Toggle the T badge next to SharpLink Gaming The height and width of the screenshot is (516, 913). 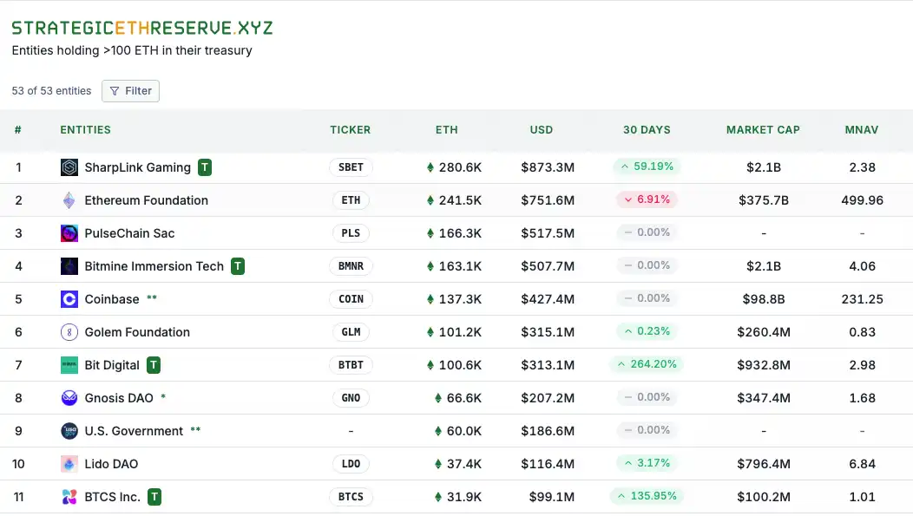click(x=205, y=167)
